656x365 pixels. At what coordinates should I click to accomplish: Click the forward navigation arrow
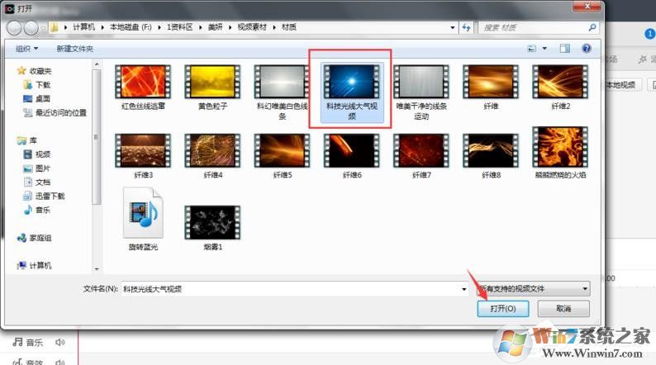(x=31, y=28)
